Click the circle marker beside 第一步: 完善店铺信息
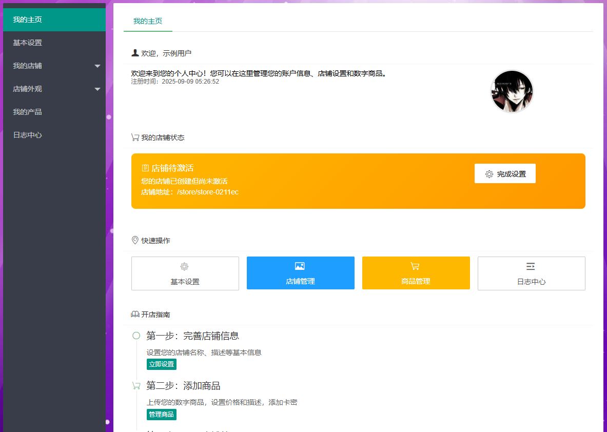 click(136, 335)
